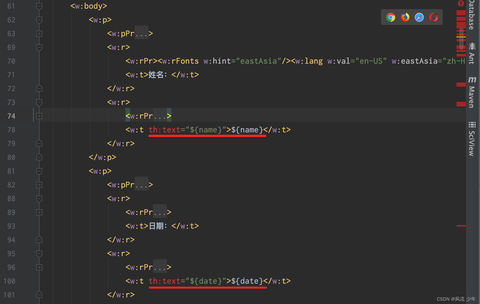Open the Database tool window
480x304 pixels.
472,15
